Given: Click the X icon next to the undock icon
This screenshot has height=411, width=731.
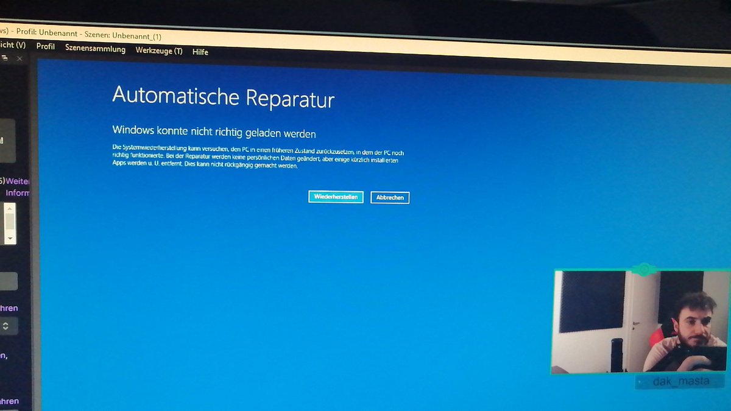Looking at the screenshot, I should pos(19,58).
